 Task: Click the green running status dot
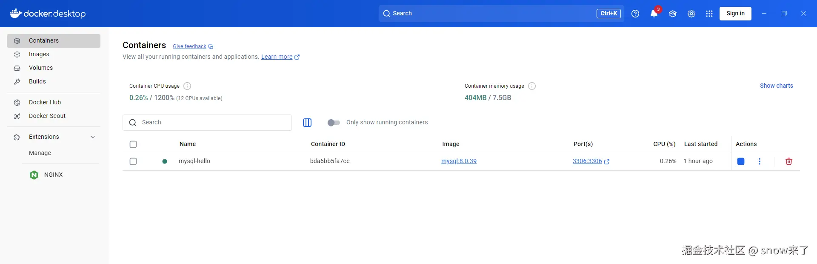165,161
